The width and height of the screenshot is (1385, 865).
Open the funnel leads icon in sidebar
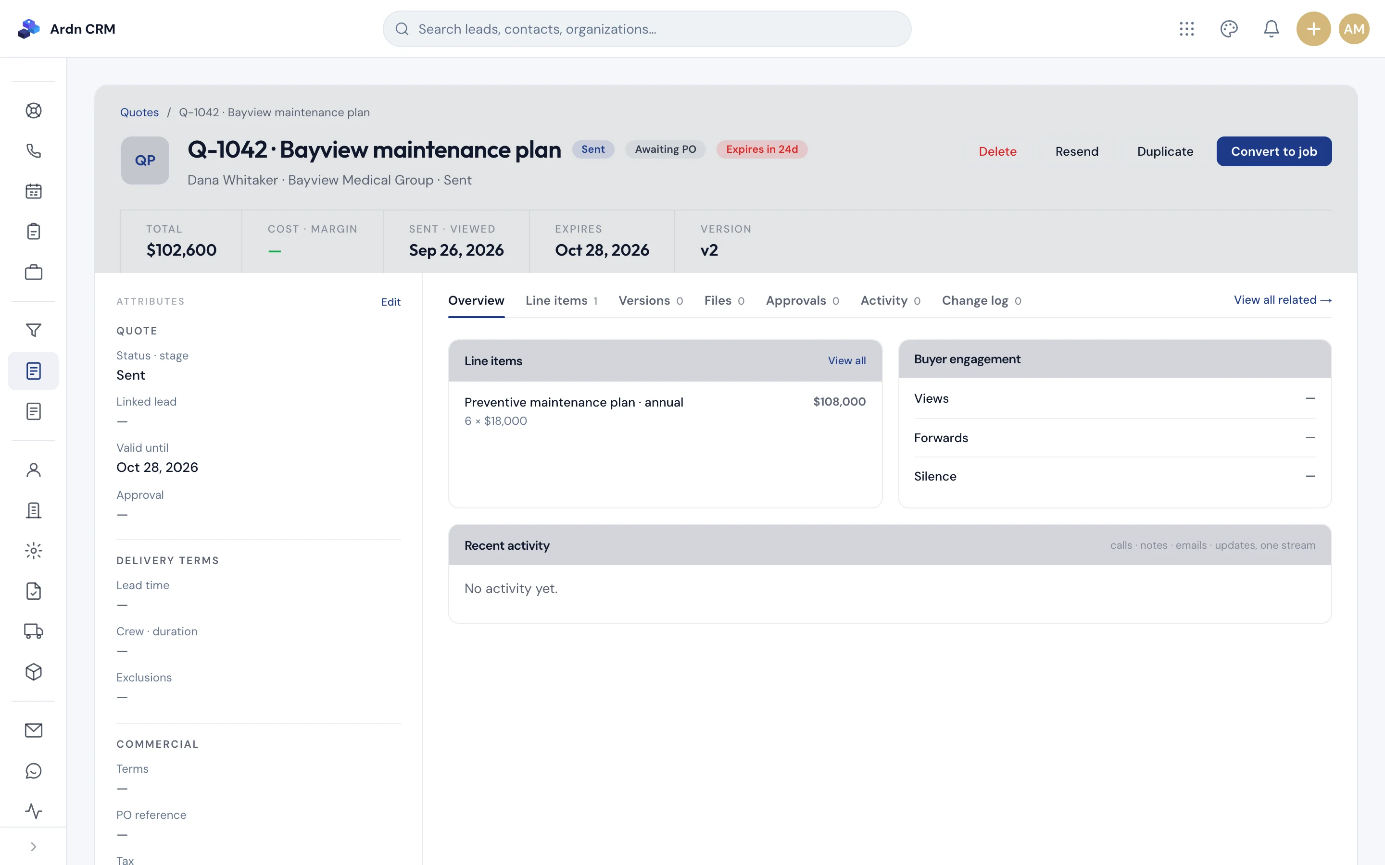click(x=33, y=330)
